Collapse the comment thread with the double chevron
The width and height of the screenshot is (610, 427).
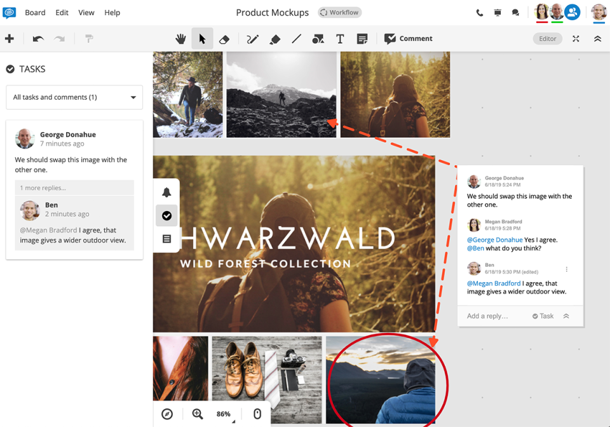point(566,316)
